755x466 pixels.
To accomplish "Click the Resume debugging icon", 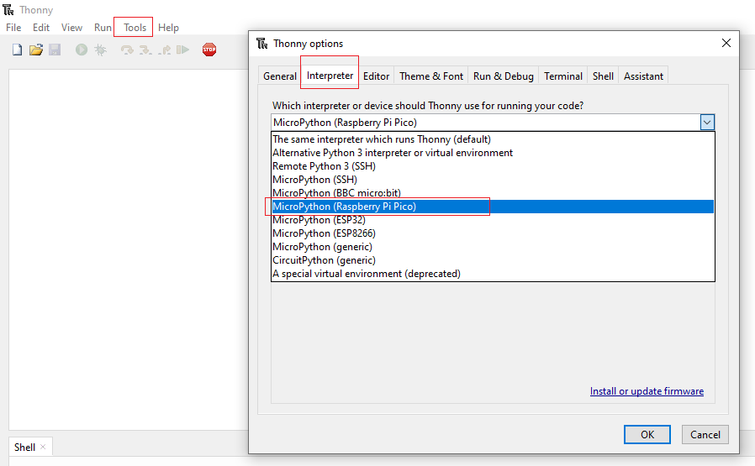I will point(182,50).
